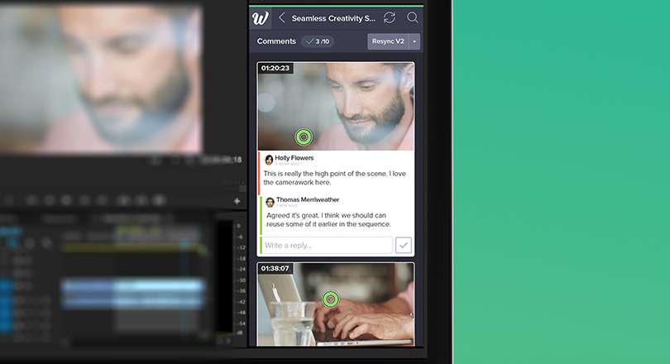670x364 pixels.
Task: Click the Wipster W logo icon
Action: [261, 18]
